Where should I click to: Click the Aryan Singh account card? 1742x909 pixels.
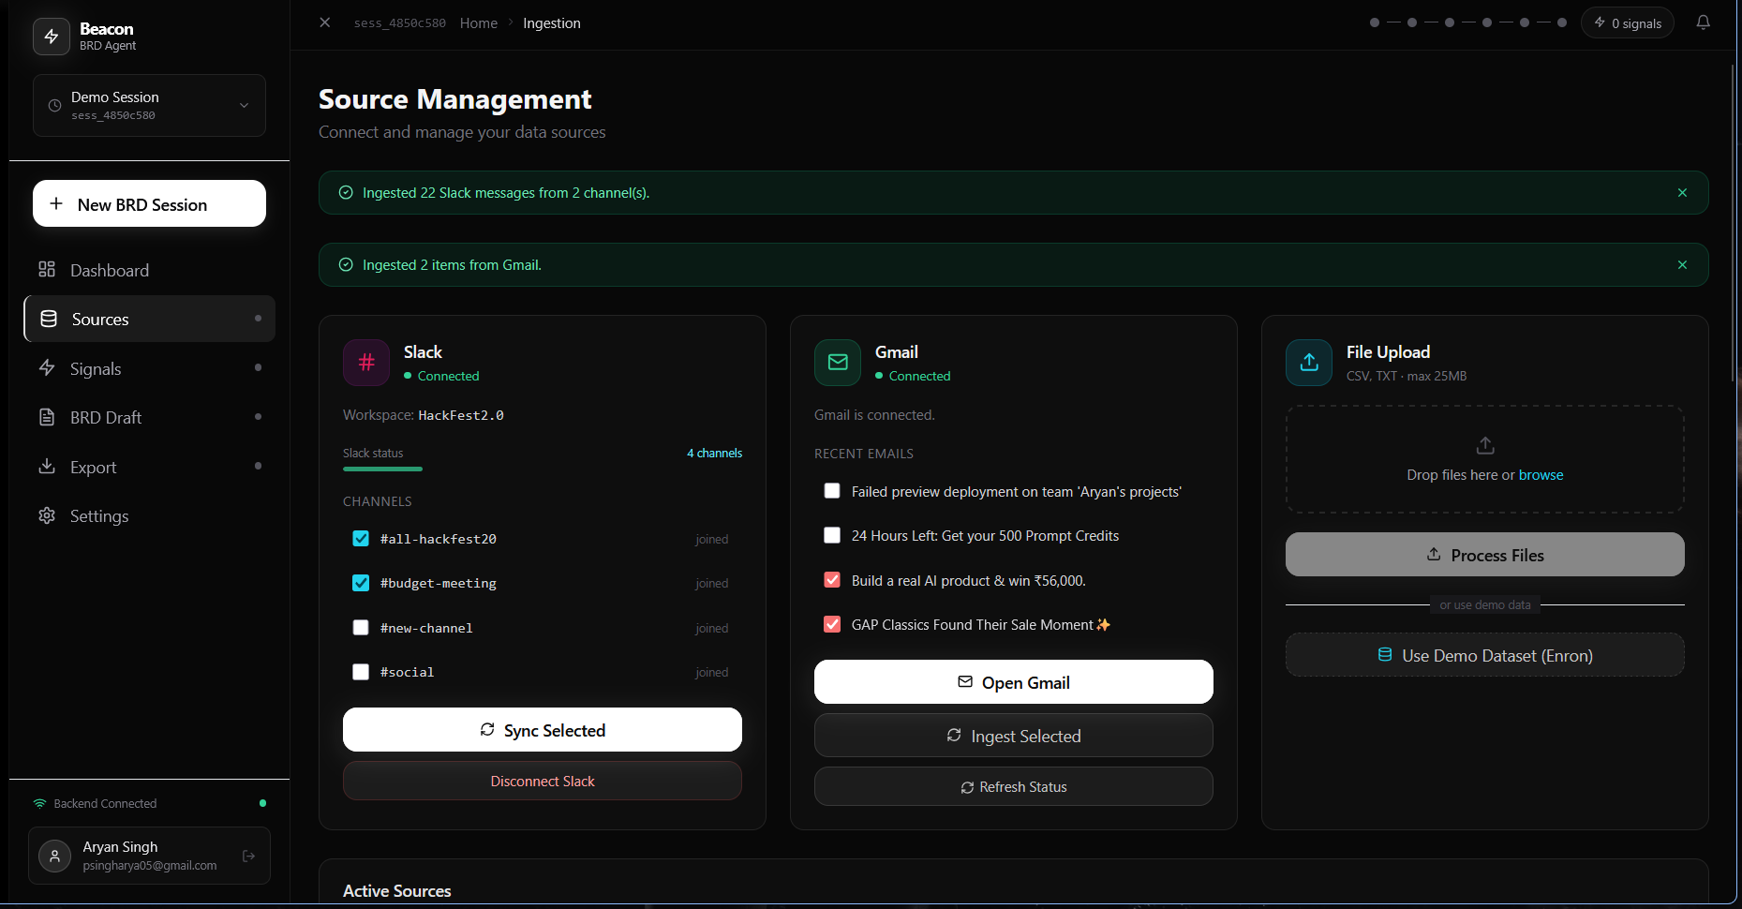click(x=149, y=856)
